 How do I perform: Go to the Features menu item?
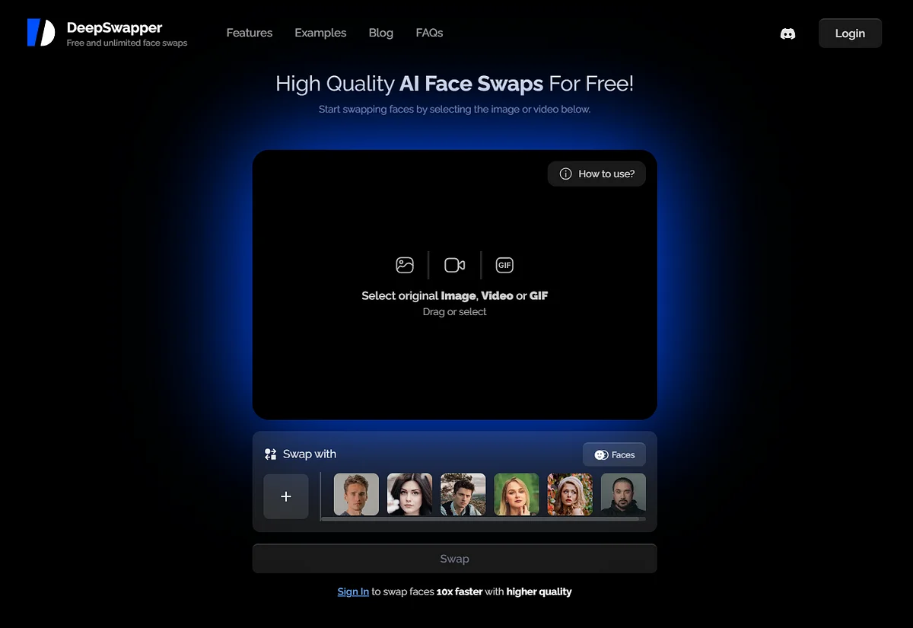(249, 33)
